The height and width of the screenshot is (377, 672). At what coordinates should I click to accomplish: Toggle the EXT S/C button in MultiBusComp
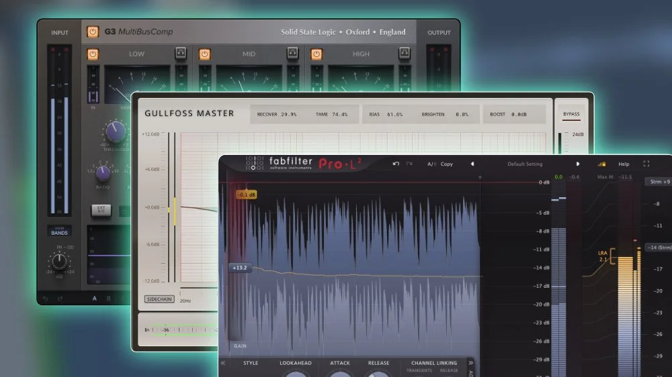pos(101,210)
